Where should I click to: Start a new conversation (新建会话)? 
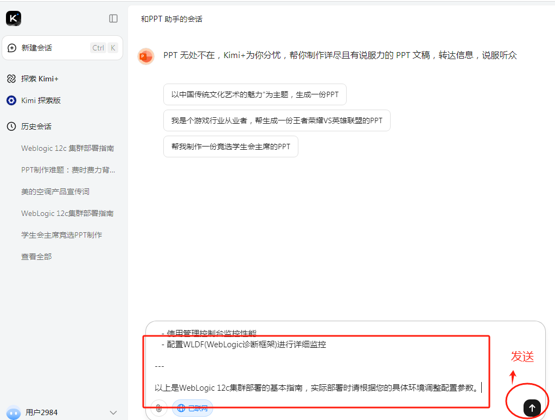point(62,48)
